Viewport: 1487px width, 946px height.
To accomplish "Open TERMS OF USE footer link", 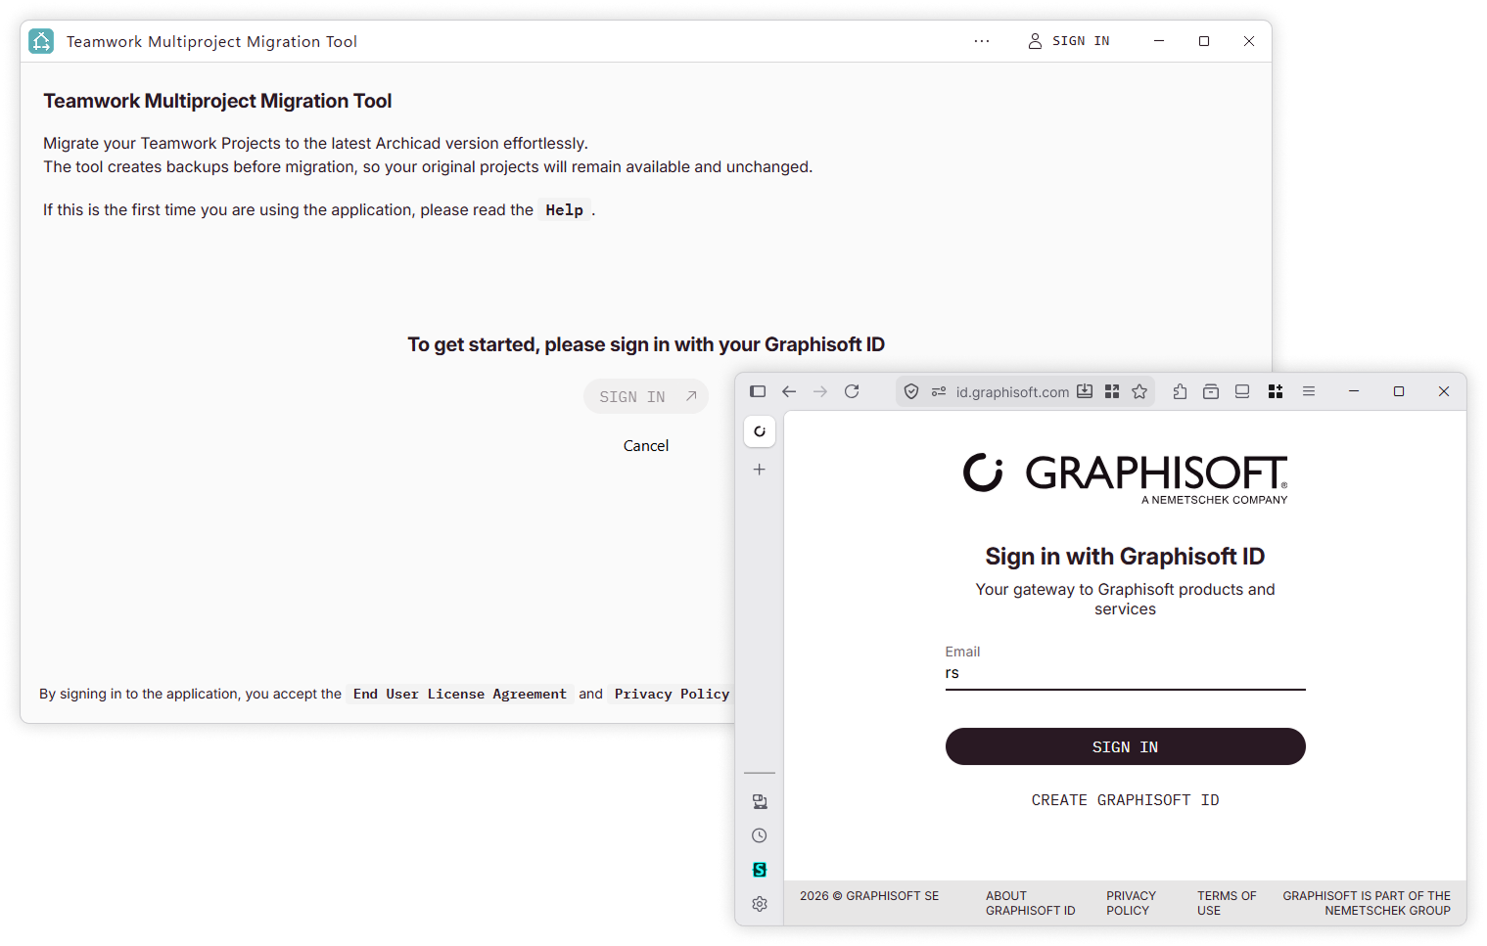I will point(1226,903).
